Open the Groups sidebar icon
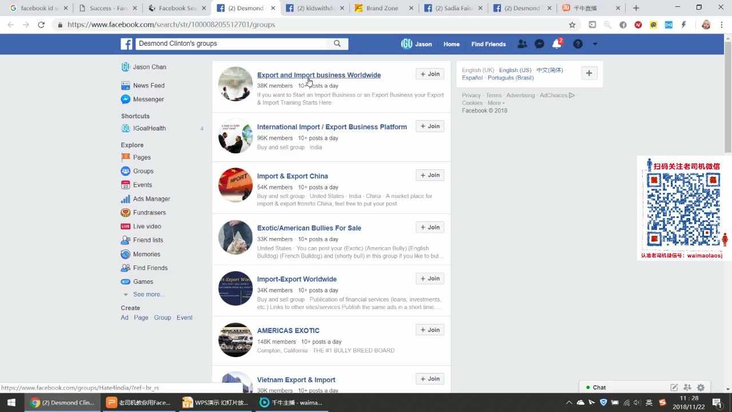The height and width of the screenshot is (412, 732). [125, 171]
